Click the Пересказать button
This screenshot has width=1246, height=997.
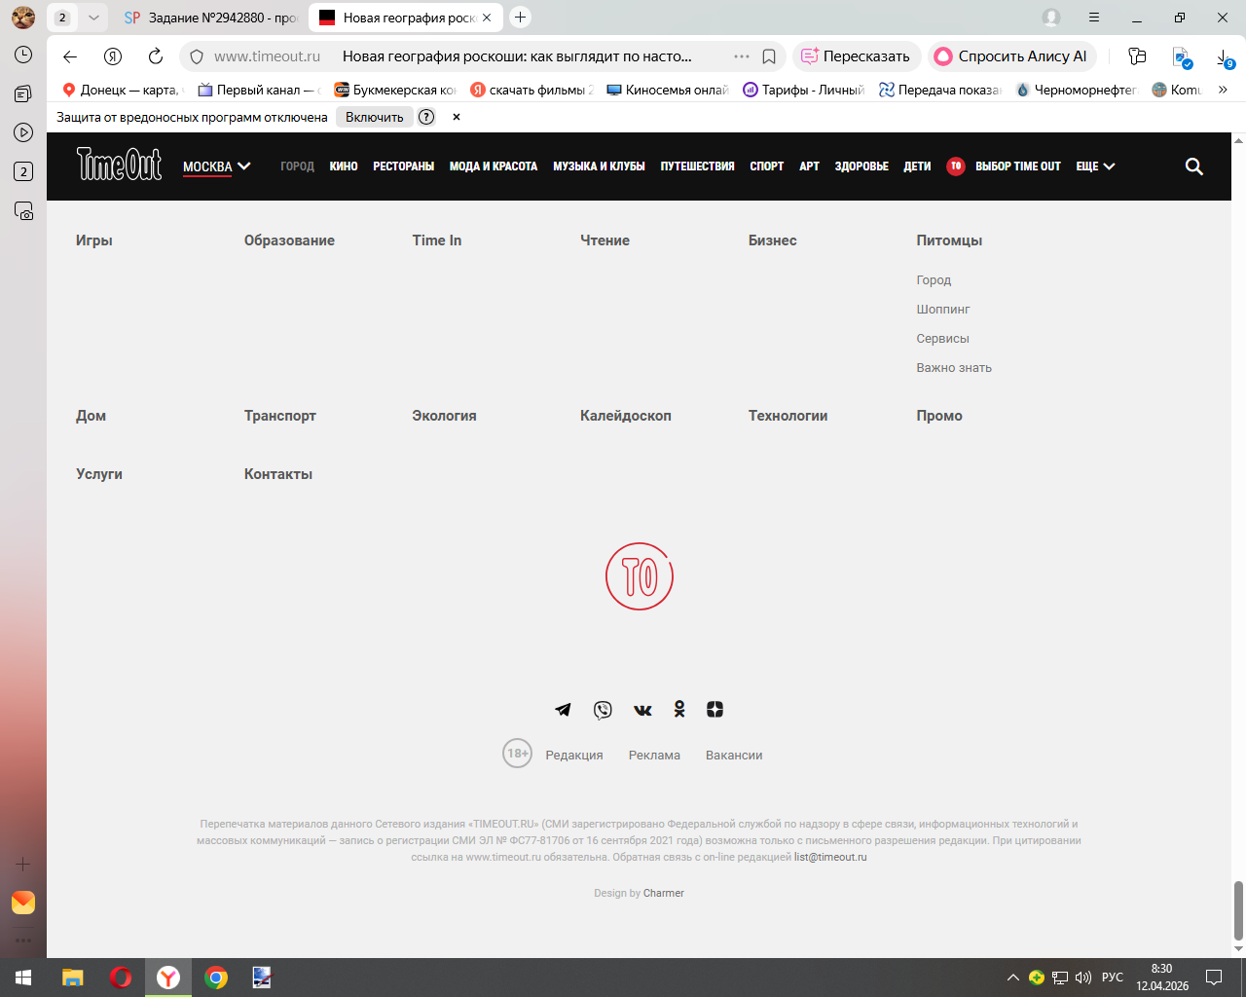click(856, 56)
